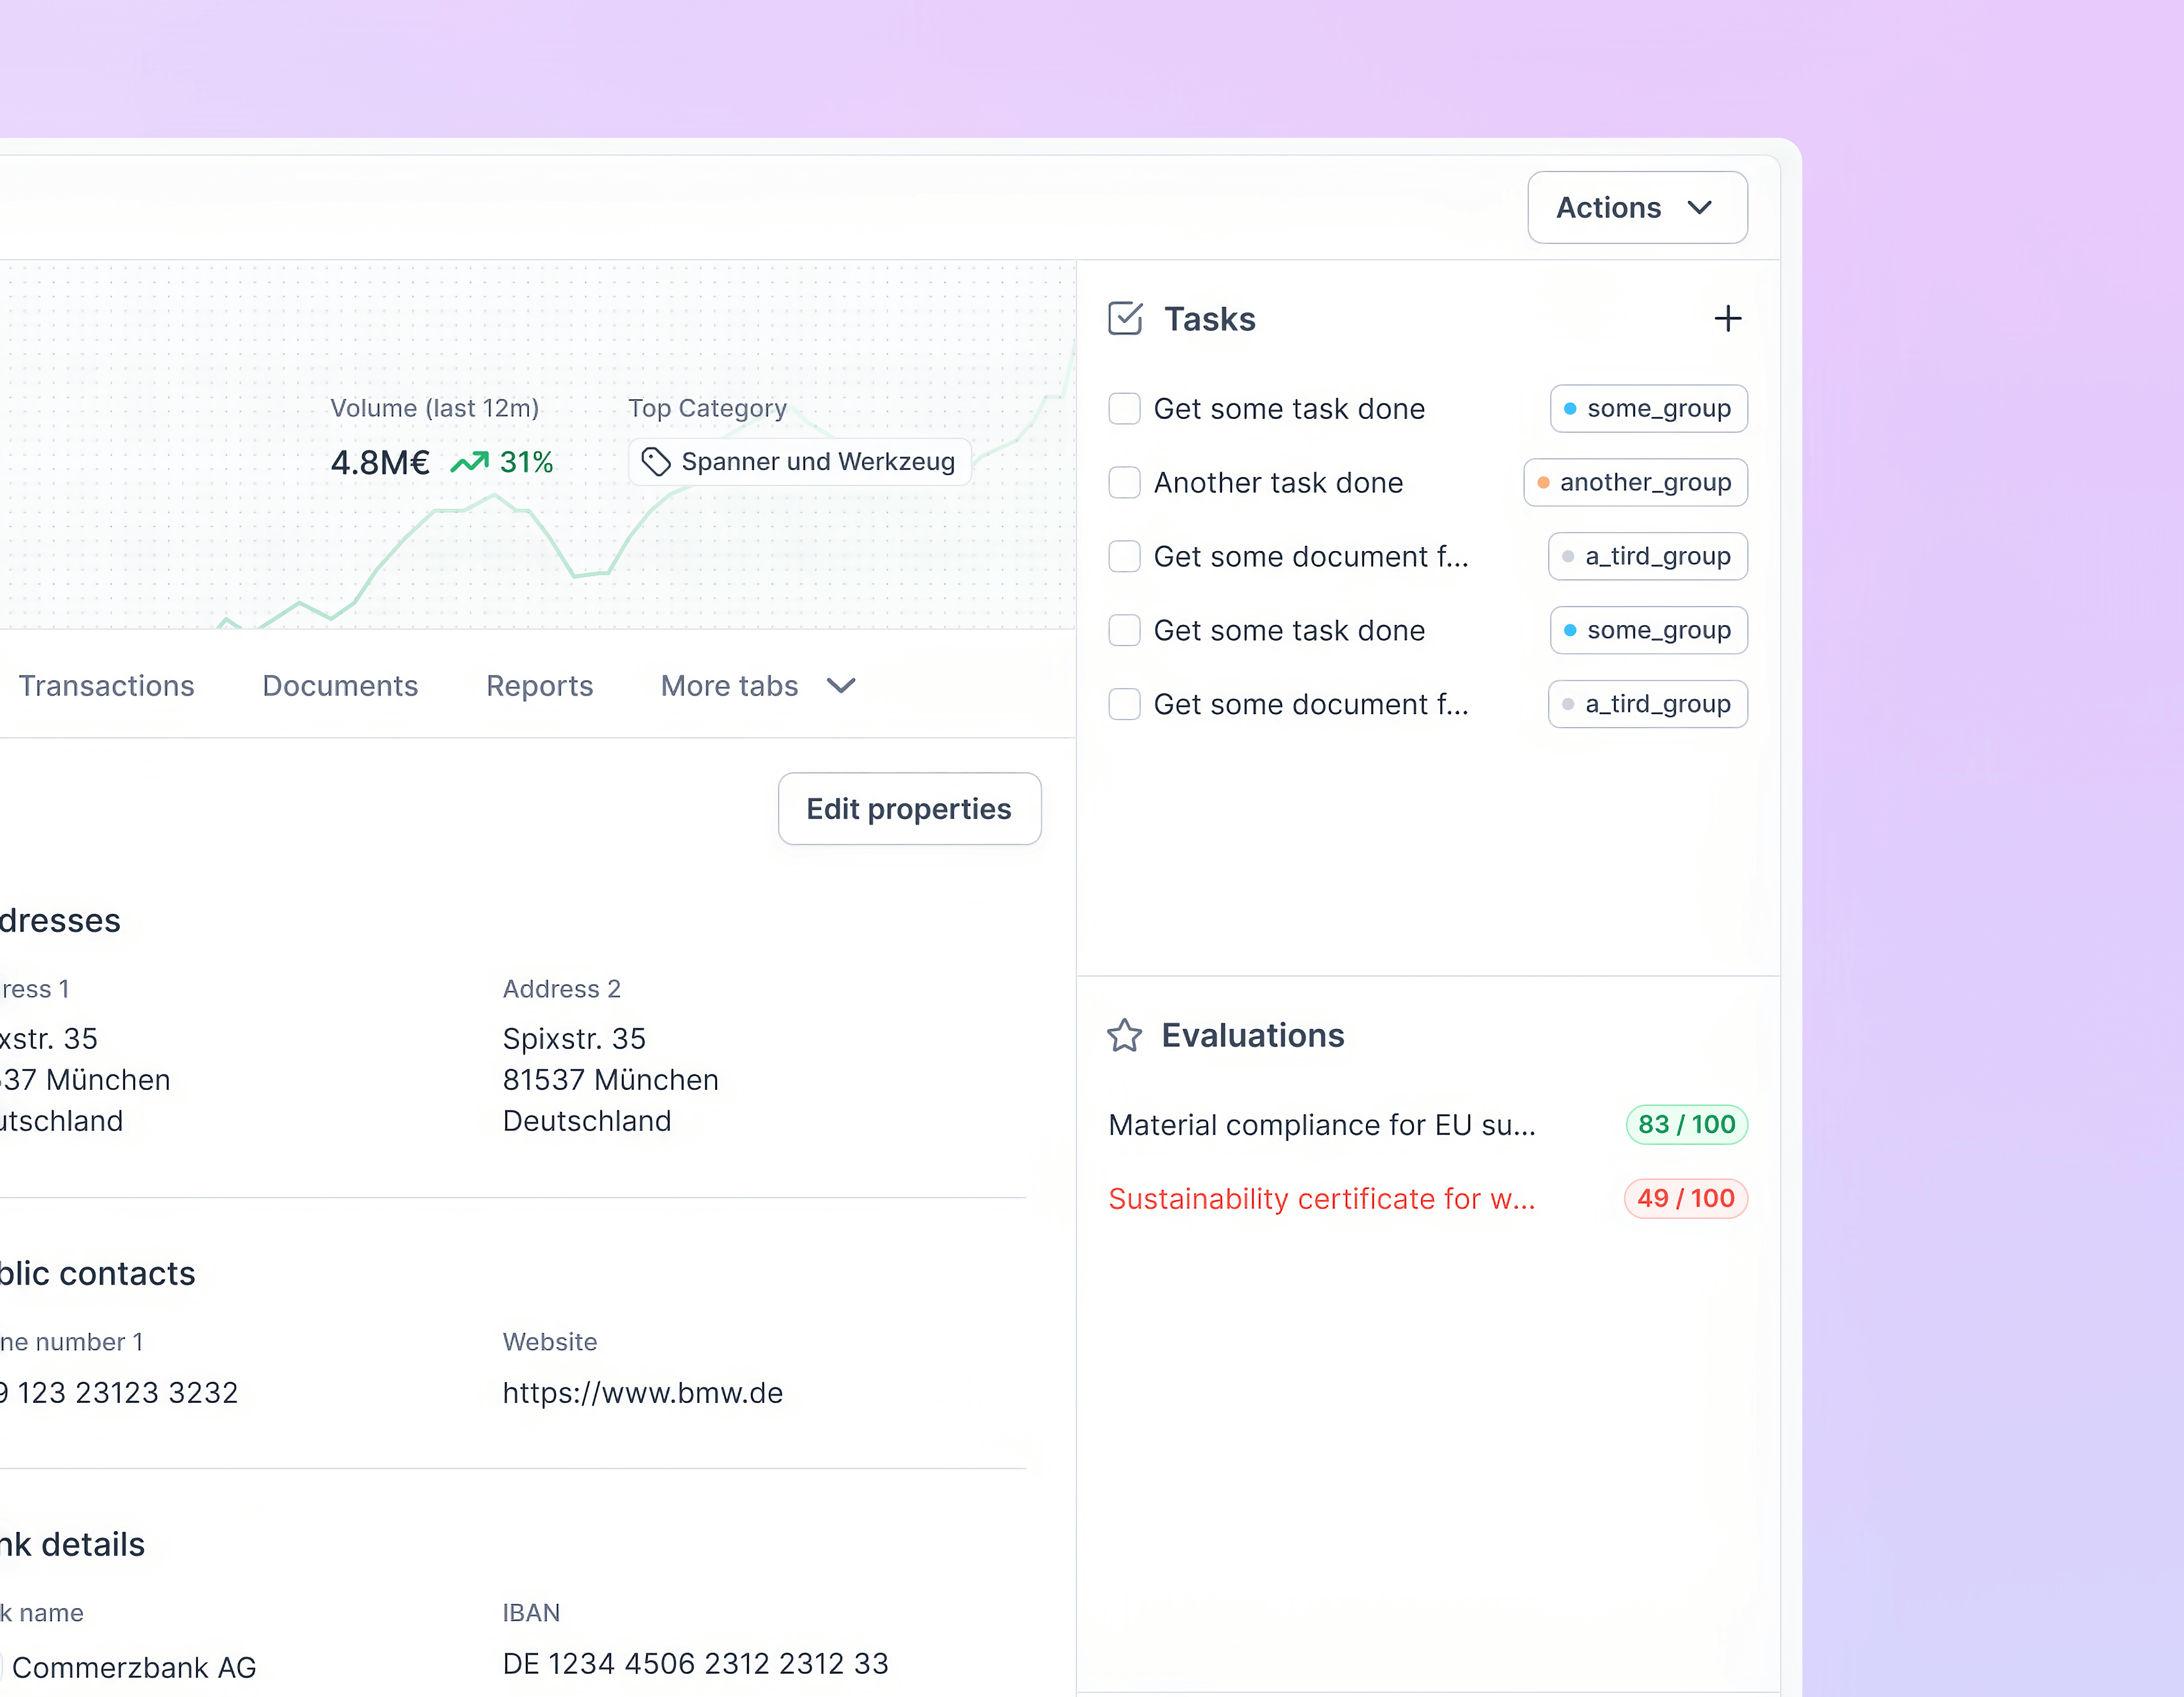Open the Reports tab
2184x1697 pixels.
(x=539, y=686)
